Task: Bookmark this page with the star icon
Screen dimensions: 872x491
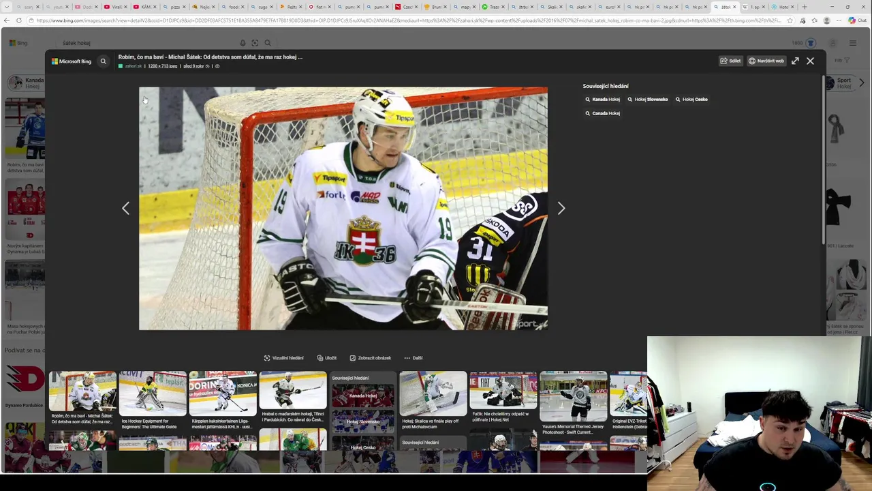Action: click(x=790, y=20)
